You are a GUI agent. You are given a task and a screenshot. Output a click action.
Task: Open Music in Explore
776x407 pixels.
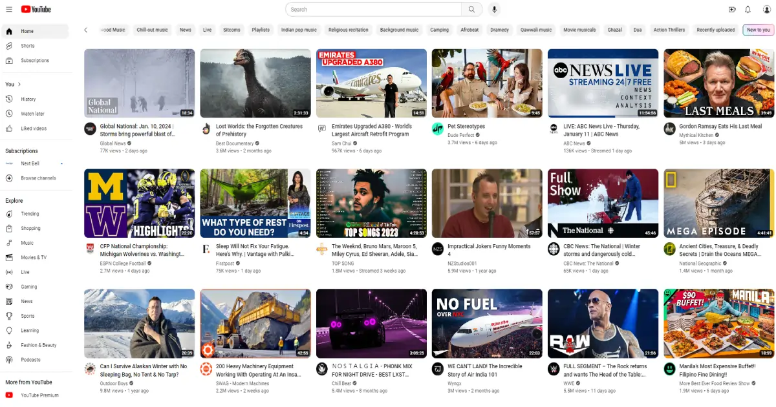tap(34, 243)
